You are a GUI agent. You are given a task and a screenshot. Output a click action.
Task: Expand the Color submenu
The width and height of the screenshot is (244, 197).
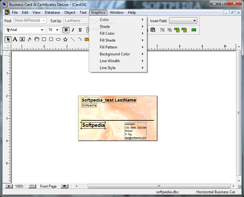point(118,20)
